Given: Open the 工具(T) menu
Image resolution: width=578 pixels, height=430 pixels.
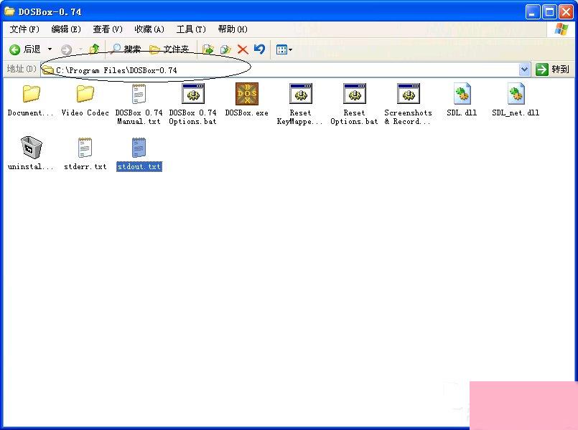Looking at the screenshot, I should click(191, 29).
